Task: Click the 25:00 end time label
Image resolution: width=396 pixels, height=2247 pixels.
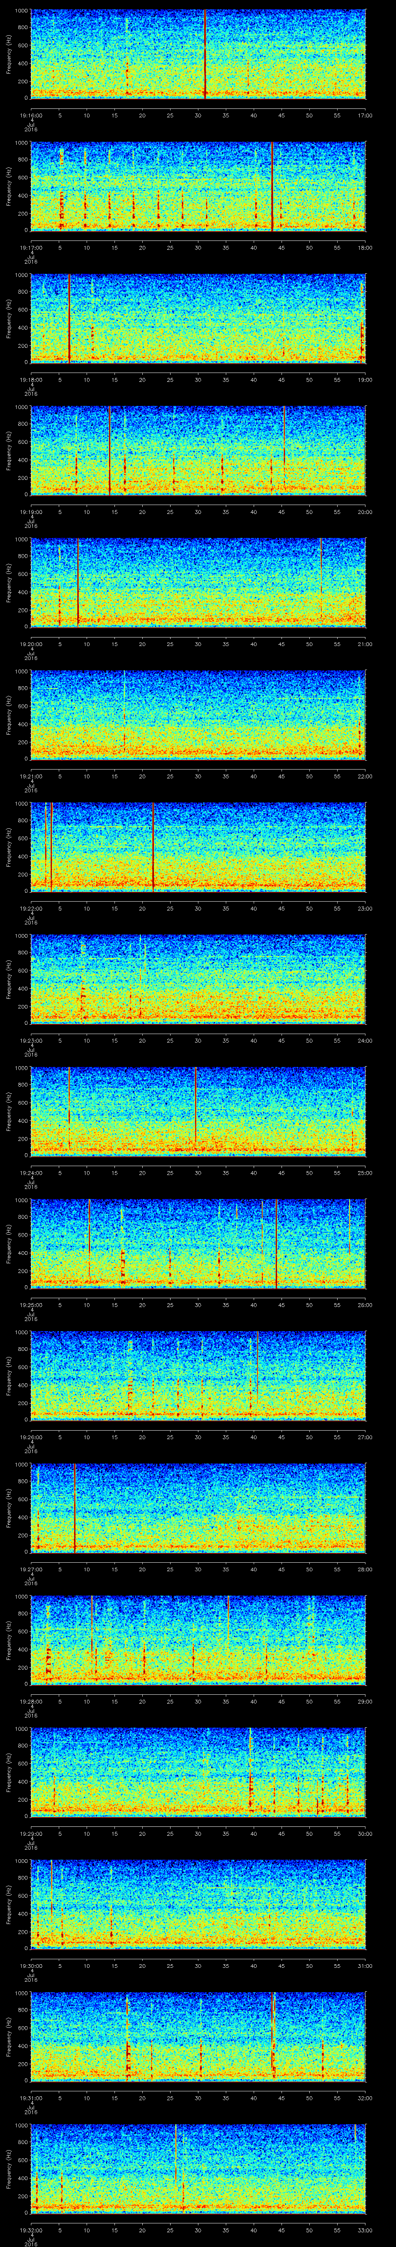Action: point(365,1172)
